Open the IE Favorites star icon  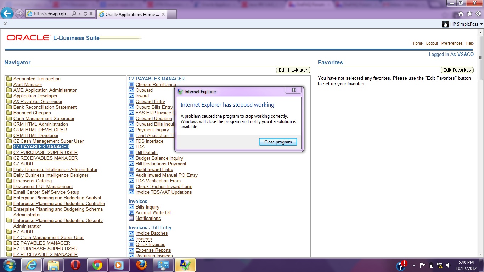[x=469, y=14]
